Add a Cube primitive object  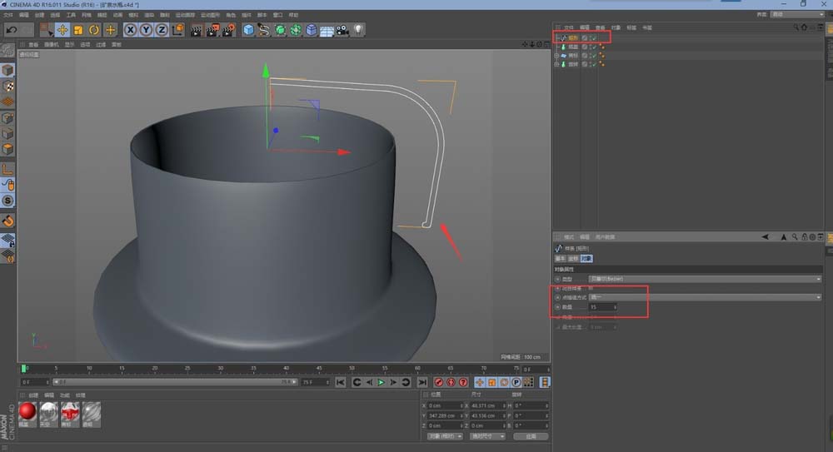click(x=248, y=30)
